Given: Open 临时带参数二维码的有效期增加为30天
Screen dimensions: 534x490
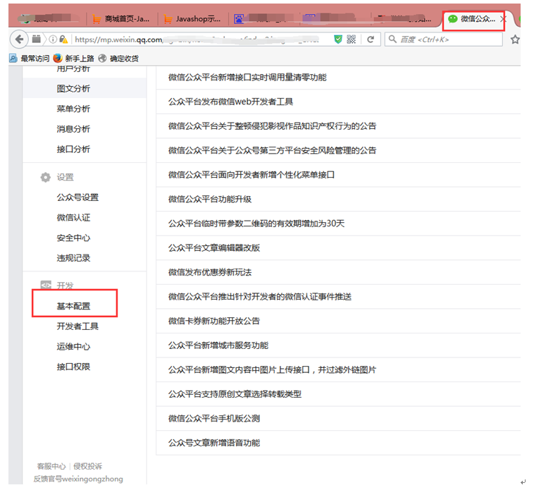Looking at the screenshot, I should tap(256, 223).
